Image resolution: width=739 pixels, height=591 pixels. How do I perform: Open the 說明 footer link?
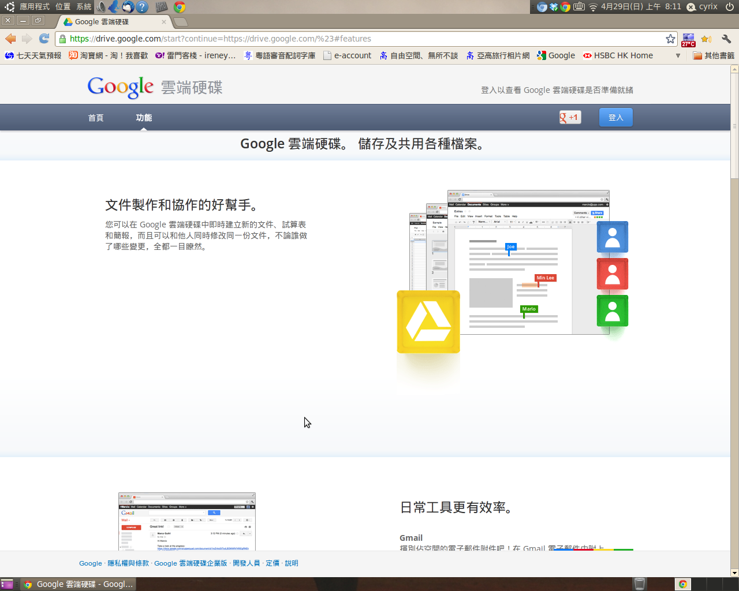tap(292, 563)
